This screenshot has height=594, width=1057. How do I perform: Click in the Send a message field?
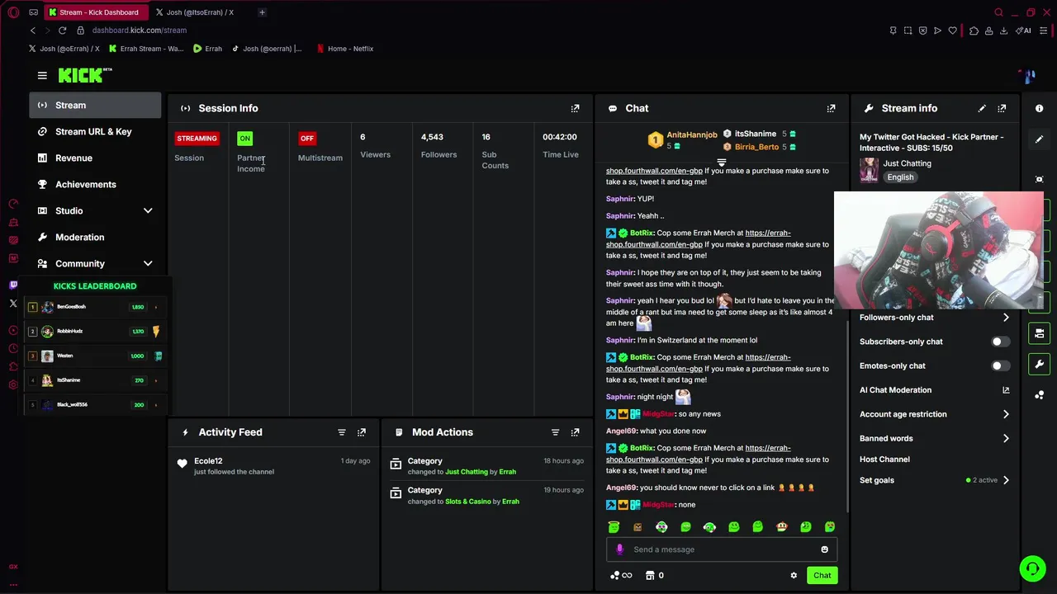tap(722, 549)
